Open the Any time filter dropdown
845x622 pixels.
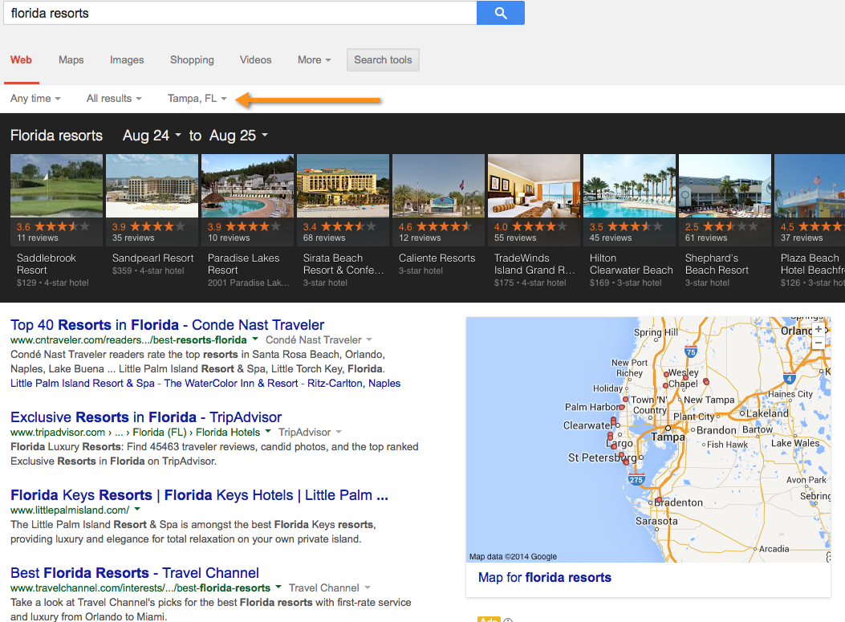pos(35,99)
